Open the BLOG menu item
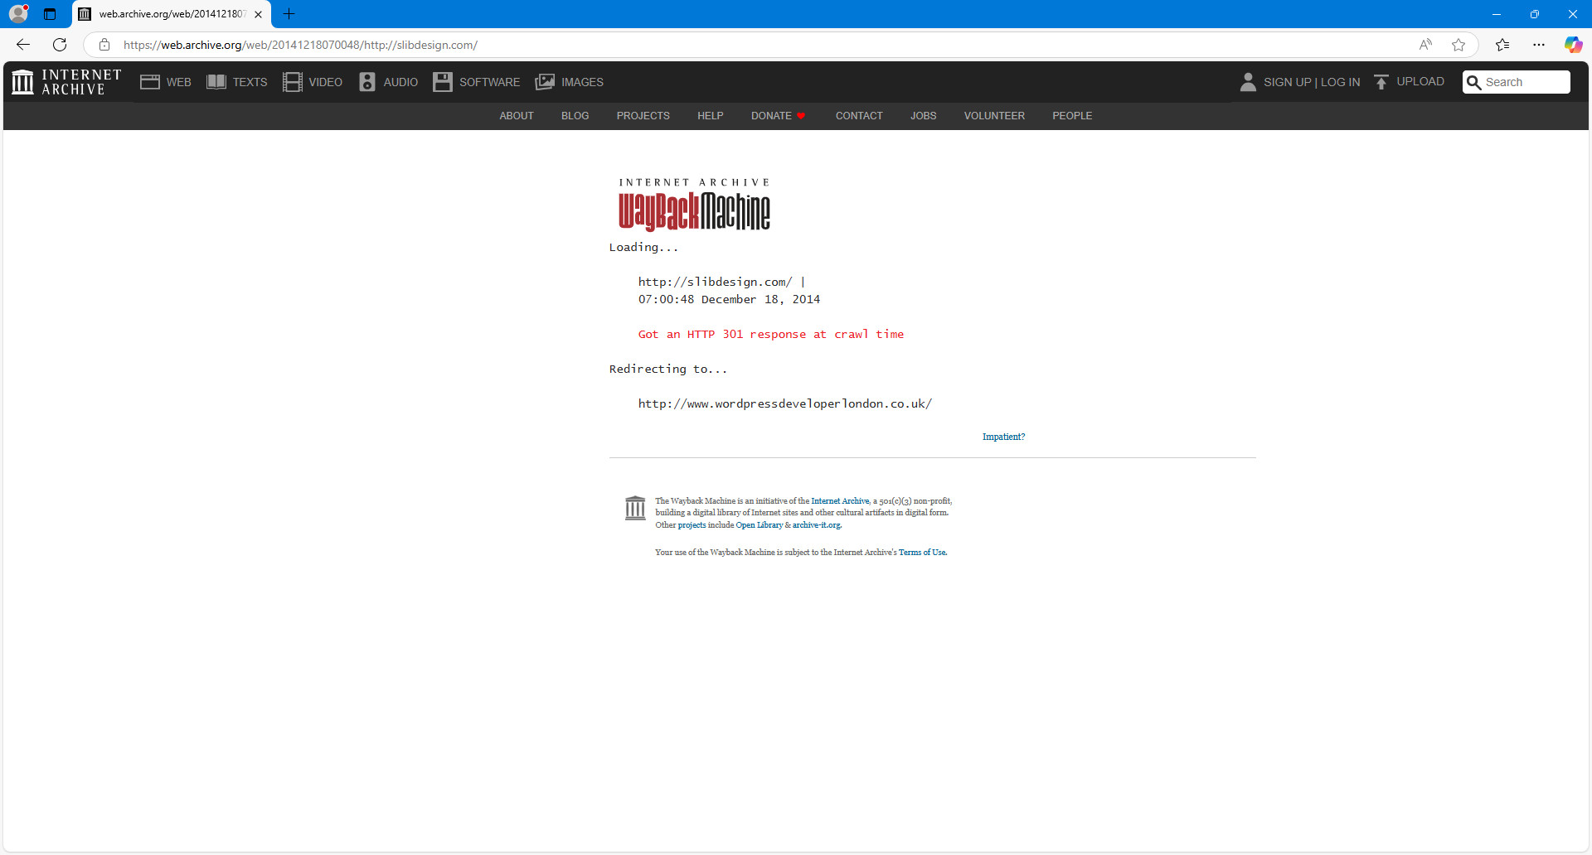 (x=575, y=116)
